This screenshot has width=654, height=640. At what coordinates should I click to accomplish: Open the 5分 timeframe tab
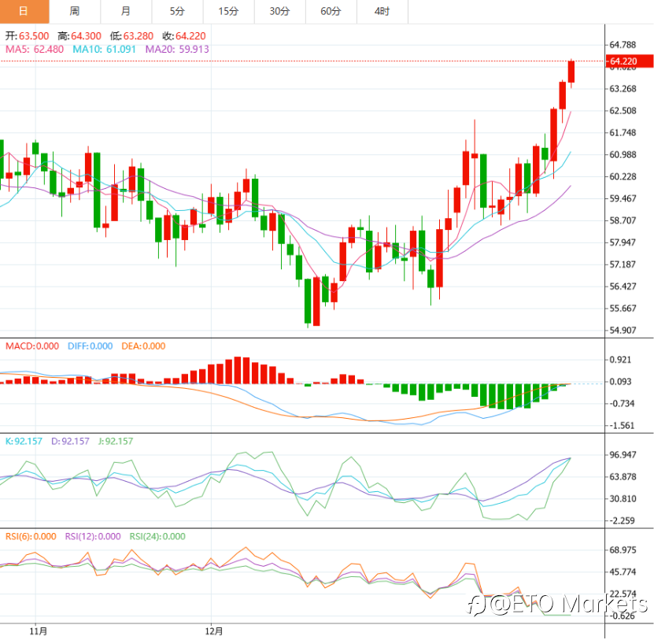(177, 11)
